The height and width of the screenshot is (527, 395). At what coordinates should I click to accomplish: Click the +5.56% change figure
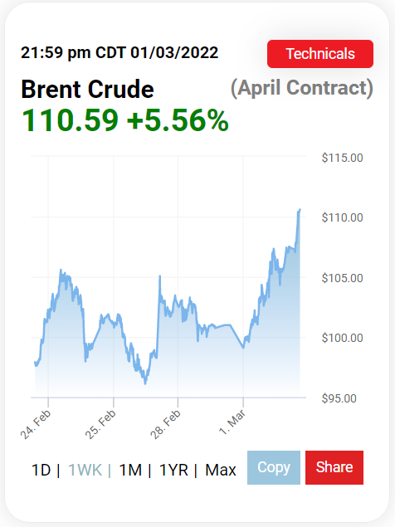[x=178, y=120]
